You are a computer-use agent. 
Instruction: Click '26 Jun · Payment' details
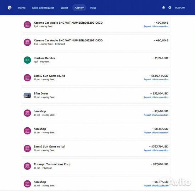(x=43, y=168)
